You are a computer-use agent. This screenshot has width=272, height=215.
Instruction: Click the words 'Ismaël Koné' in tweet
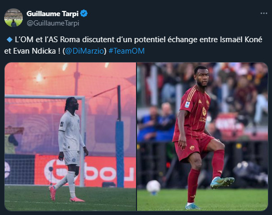(x=241, y=40)
